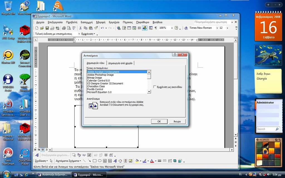285x178 pixels.
Task: Toggle the highlighted Drawing toolbar icon
Action: tap(144, 28)
